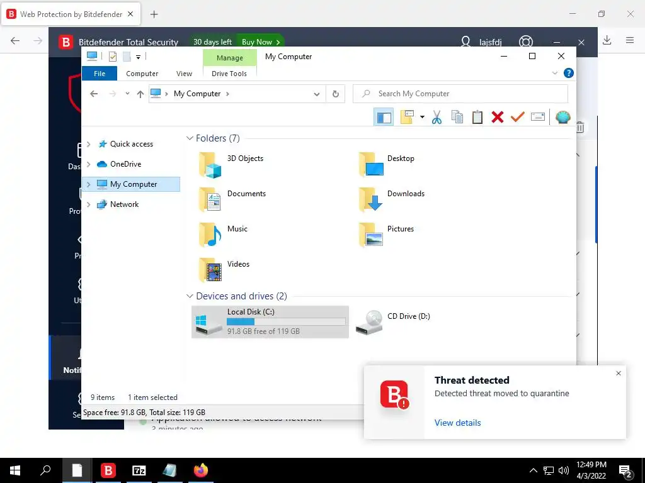Screen dimensions: 645x483
Task: Click the Local Disk (C:) usage bar
Action: click(x=287, y=321)
